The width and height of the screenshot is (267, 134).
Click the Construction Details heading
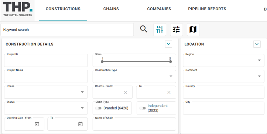tap(30, 44)
